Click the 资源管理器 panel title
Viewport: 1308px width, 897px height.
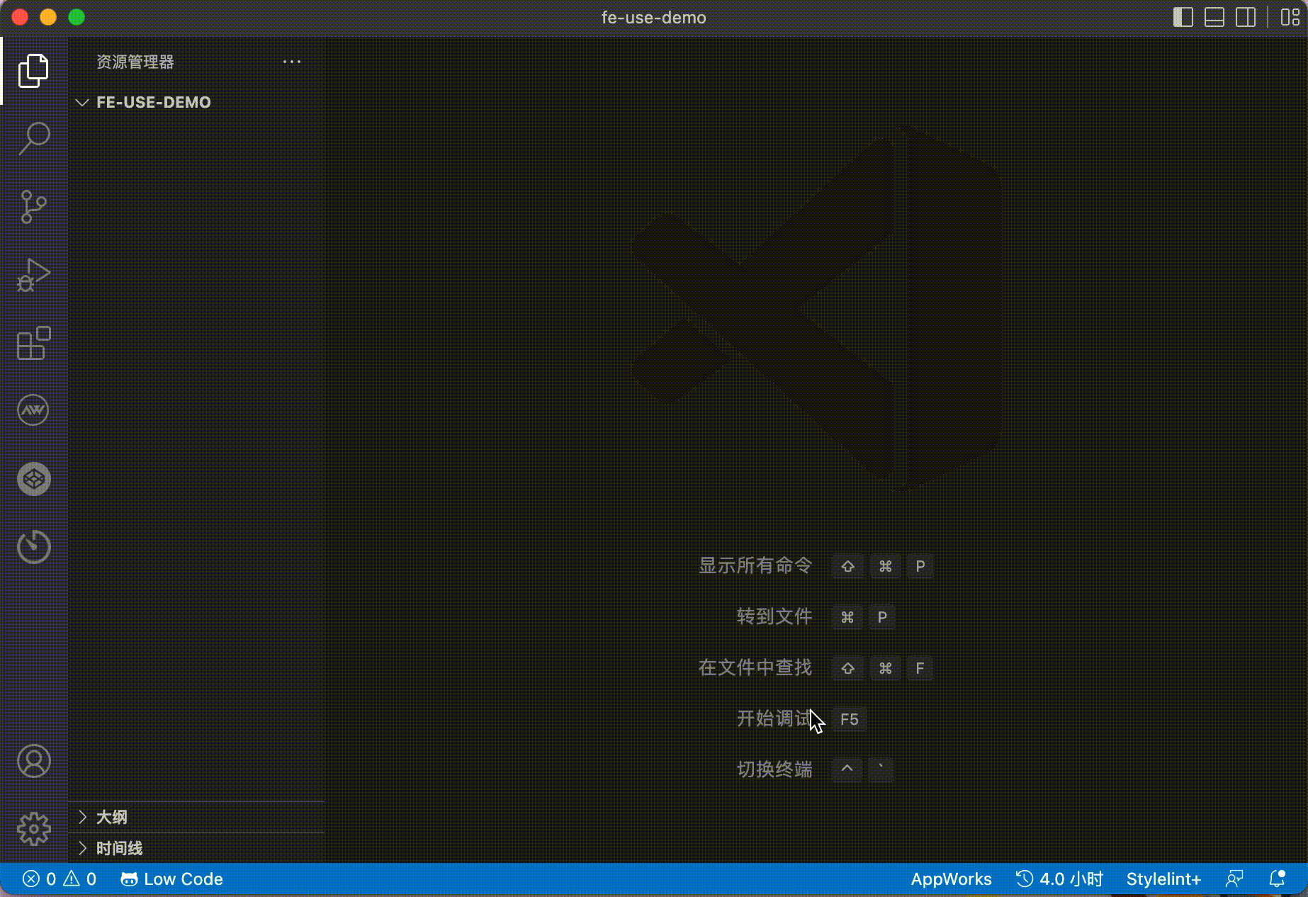click(x=135, y=62)
